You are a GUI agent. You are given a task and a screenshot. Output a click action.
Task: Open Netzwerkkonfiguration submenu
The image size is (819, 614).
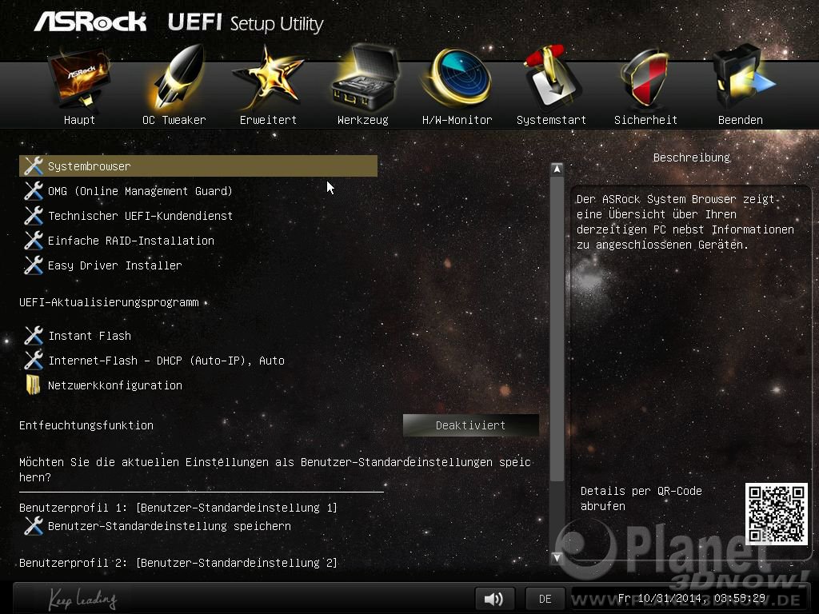point(115,385)
